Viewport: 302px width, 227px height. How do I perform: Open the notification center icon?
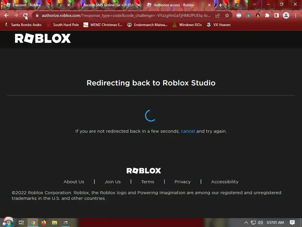[x=292, y=223]
